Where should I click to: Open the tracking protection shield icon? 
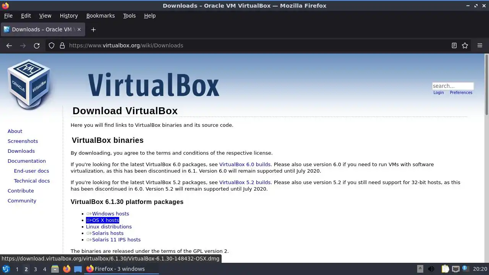[52, 45]
